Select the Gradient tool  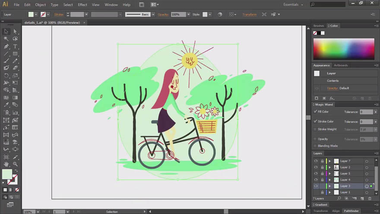point(15,98)
